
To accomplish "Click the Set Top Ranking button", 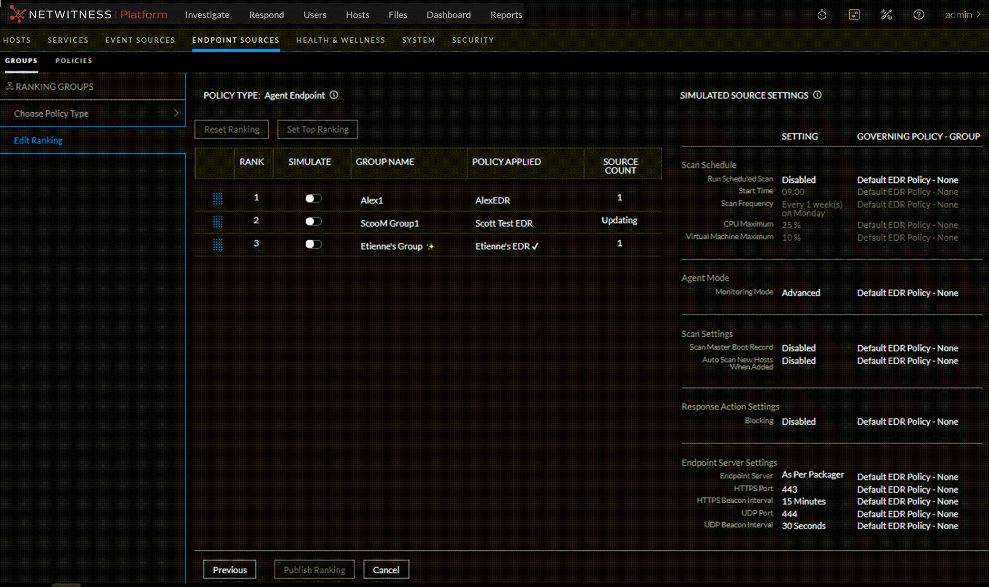I will 317,130.
